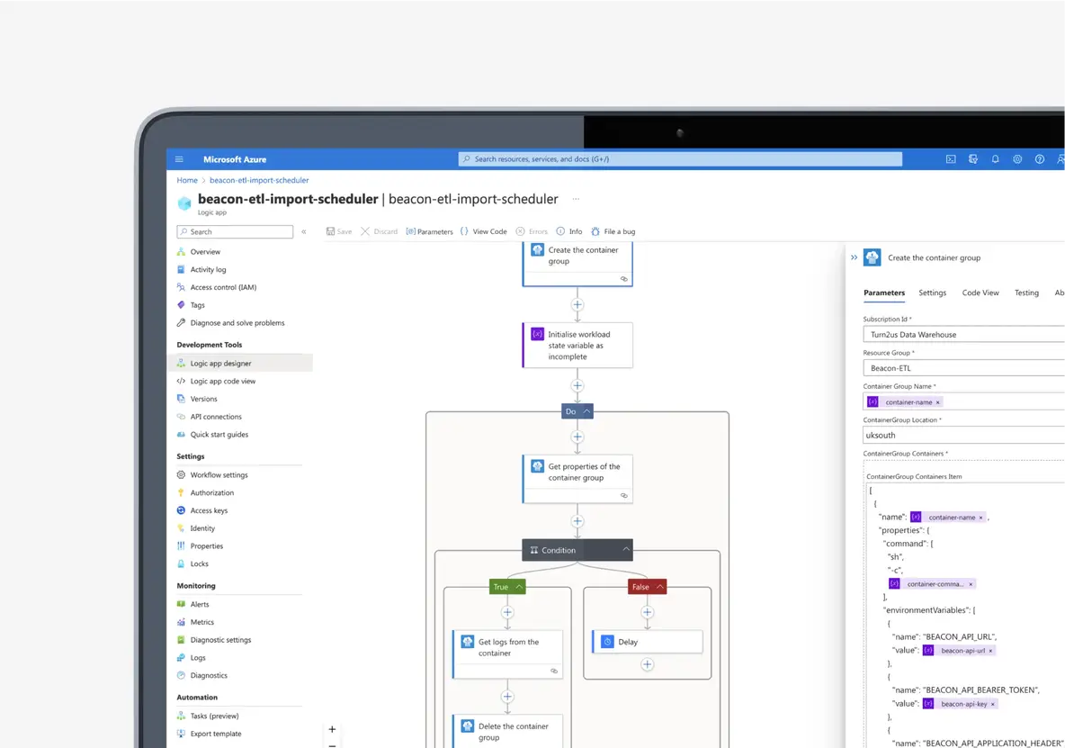
Task: Switch to the Code View tab
Action: click(980, 293)
